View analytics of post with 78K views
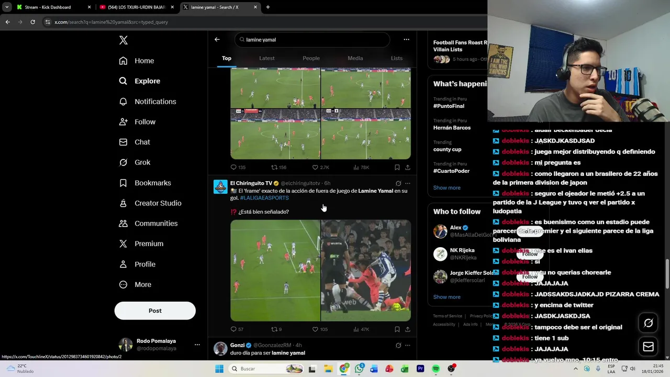Screen dimensions: 670x377 click(x=361, y=167)
